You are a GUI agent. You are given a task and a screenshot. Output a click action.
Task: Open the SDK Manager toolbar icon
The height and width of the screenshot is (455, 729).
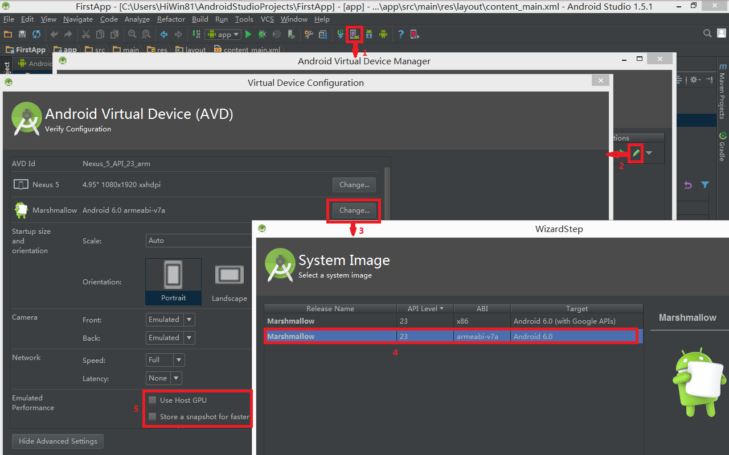coord(369,35)
